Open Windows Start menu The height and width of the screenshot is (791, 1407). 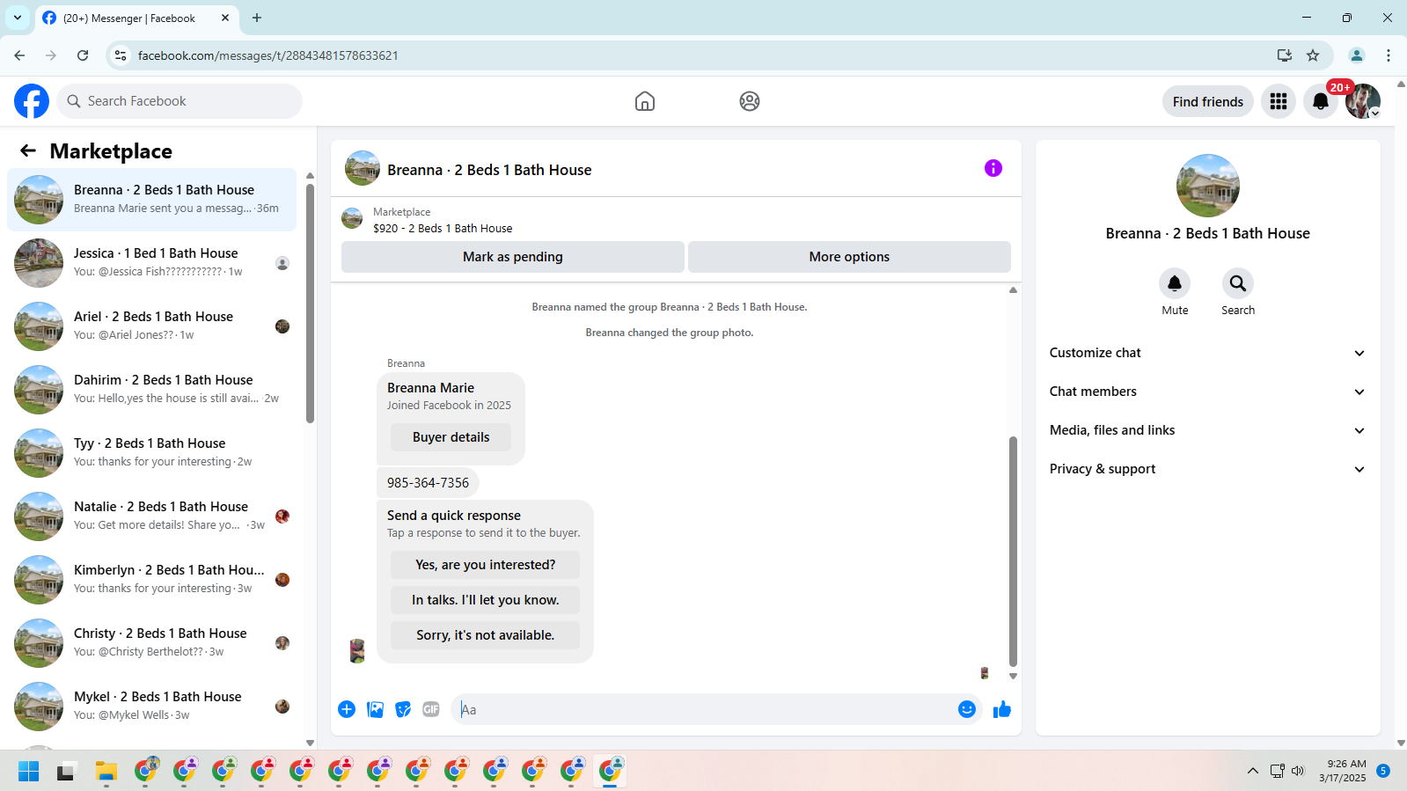coord(28,772)
